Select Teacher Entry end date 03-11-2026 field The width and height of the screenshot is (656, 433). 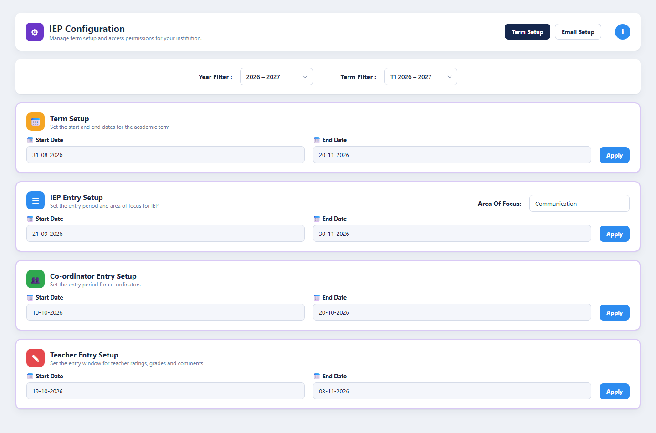click(452, 391)
